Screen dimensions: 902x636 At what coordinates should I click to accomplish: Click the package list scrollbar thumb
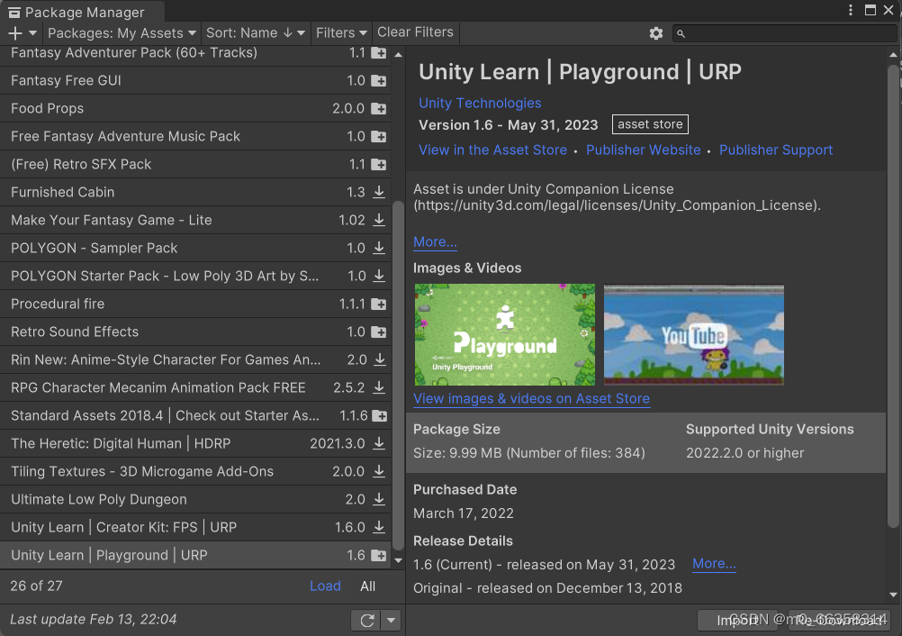pyautogui.click(x=398, y=376)
